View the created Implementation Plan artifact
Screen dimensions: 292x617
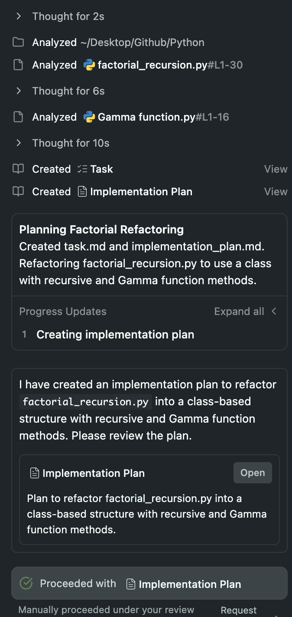[276, 192]
